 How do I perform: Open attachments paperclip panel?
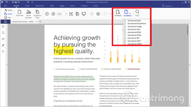tap(3, 45)
